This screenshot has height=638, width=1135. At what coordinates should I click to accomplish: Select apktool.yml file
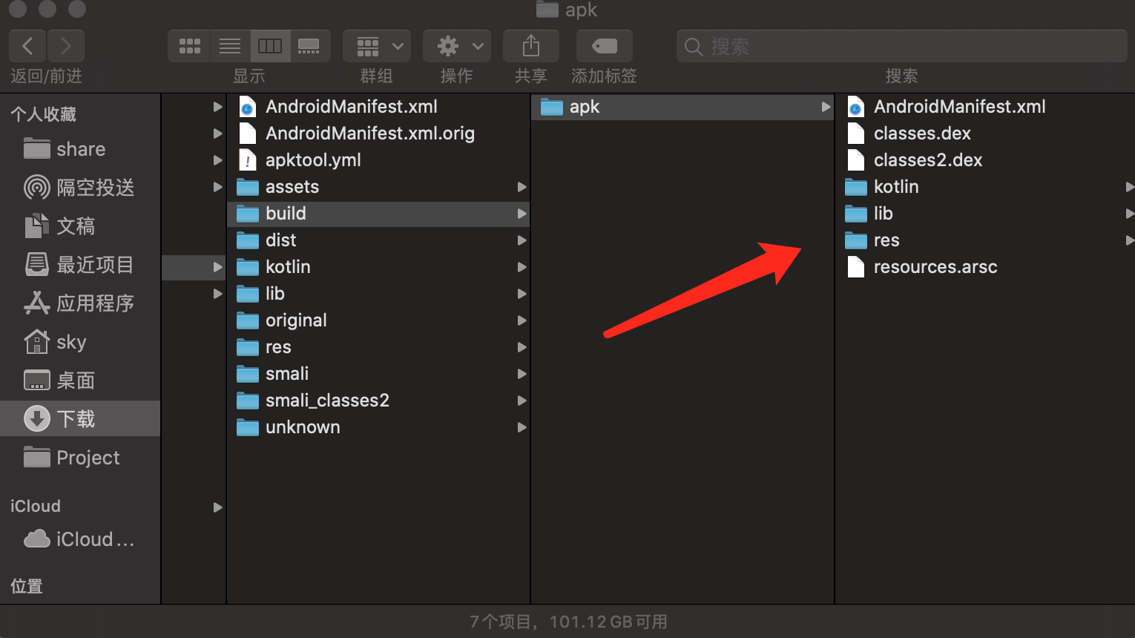378,160
